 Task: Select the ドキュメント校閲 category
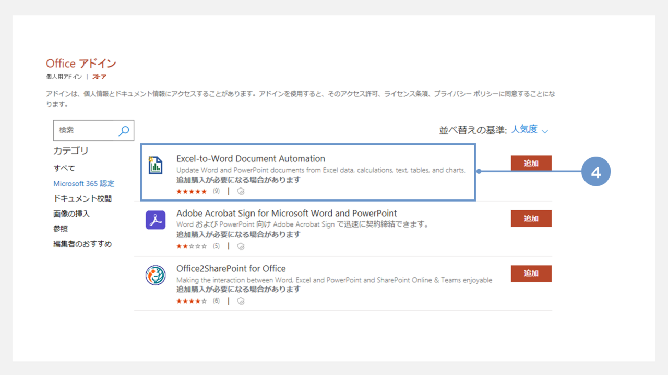click(82, 198)
